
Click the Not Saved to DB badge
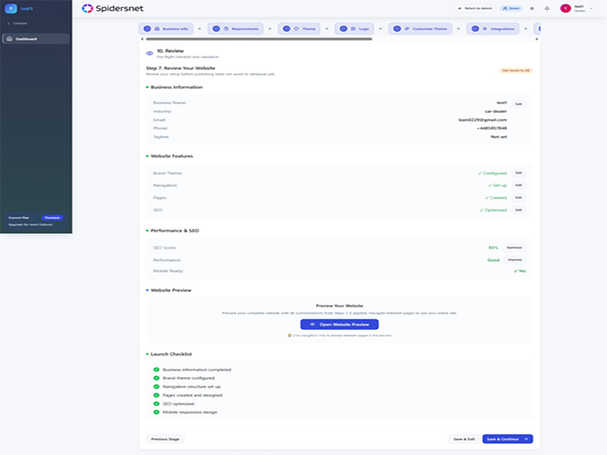(516, 70)
